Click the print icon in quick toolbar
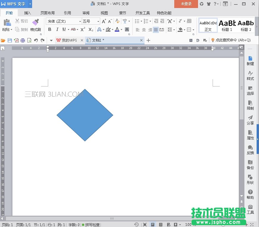 tap(23, 40)
